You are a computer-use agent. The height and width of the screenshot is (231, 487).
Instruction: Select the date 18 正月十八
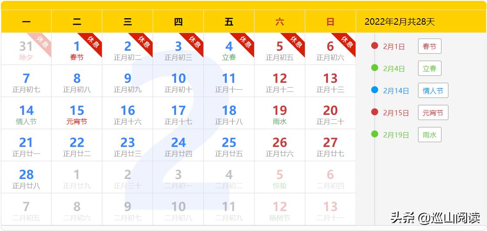(229, 113)
